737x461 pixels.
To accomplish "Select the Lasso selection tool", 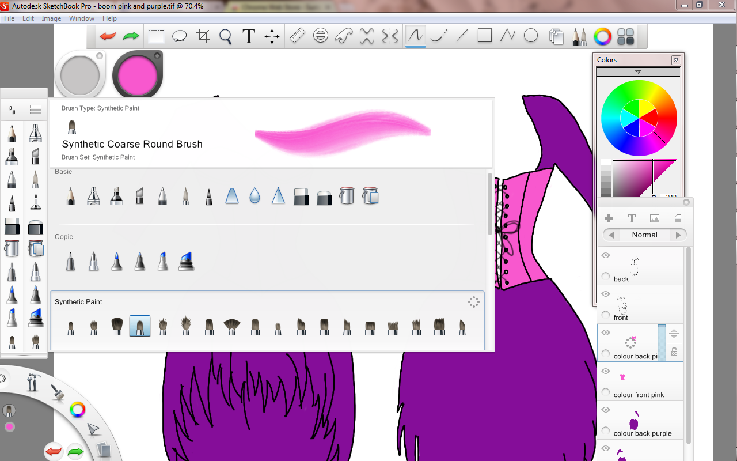I will click(180, 37).
